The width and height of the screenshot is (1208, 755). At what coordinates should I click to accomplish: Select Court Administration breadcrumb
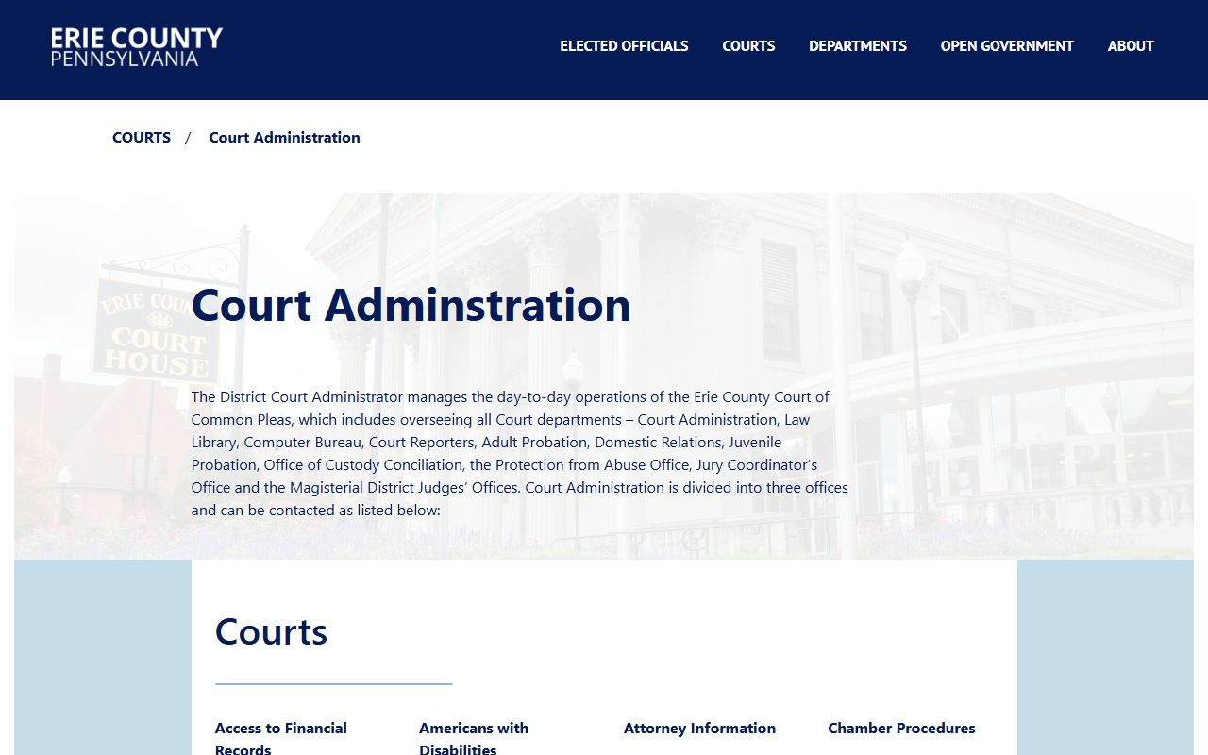point(284,137)
